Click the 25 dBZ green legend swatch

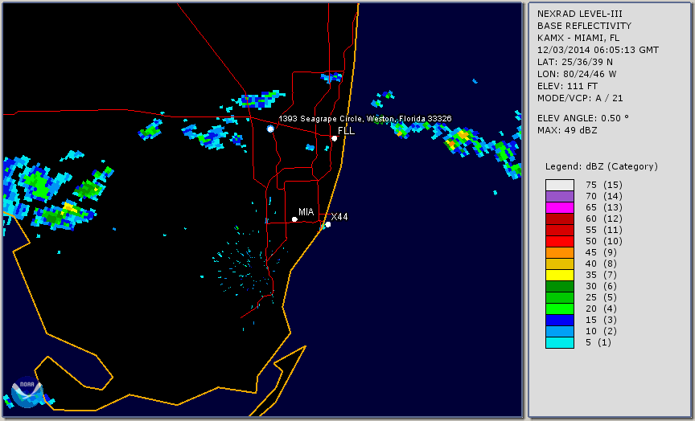[560, 297]
